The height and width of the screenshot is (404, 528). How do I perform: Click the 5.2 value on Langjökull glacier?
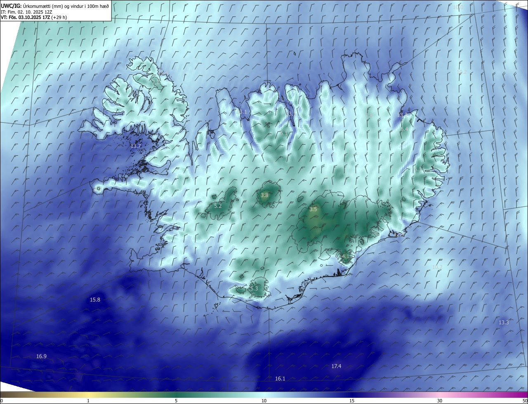218,206
